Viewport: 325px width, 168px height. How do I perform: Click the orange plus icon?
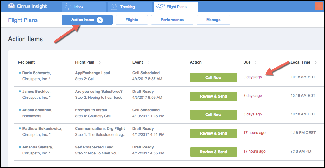click(x=319, y=6)
